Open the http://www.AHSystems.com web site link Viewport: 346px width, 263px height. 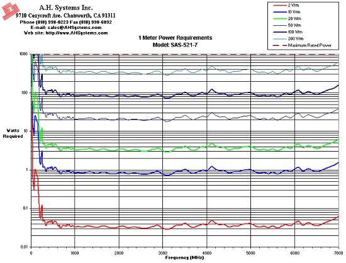point(77,33)
